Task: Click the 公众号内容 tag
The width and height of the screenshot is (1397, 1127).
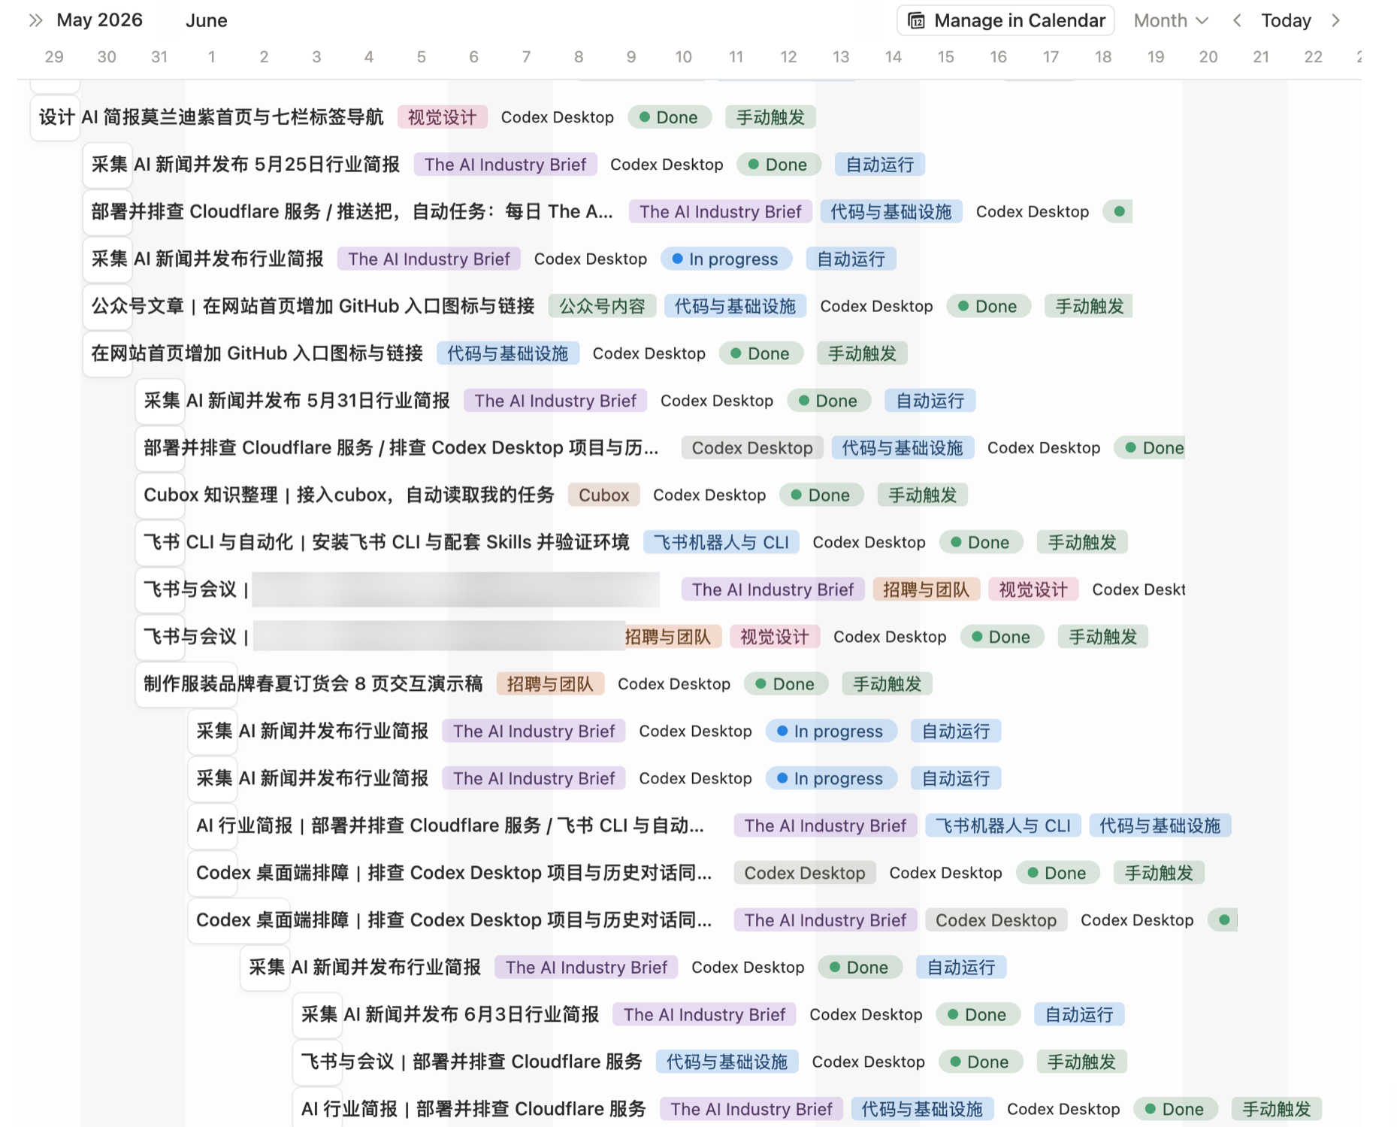Action: (x=602, y=306)
